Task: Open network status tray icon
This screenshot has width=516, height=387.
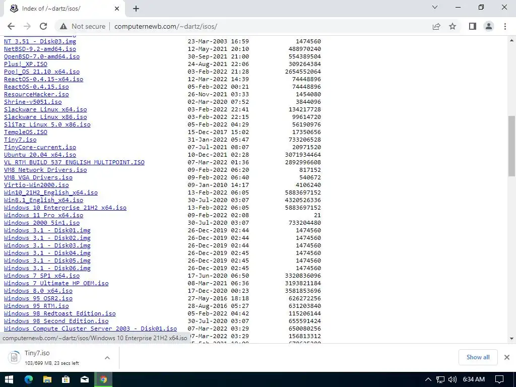Action: pyautogui.click(x=440, y=379)
